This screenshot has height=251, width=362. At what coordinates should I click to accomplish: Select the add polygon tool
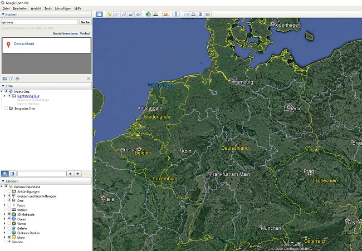116,14
